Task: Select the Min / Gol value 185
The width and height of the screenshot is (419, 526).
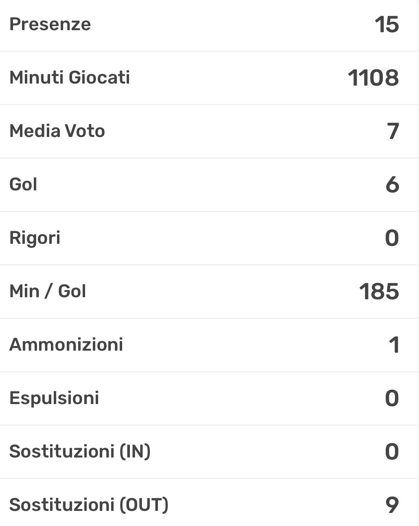Action: [379, 292]
